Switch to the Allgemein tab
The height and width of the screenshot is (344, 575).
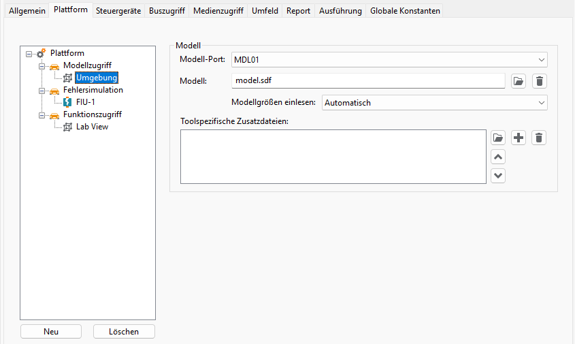click(x=27, y=11)
